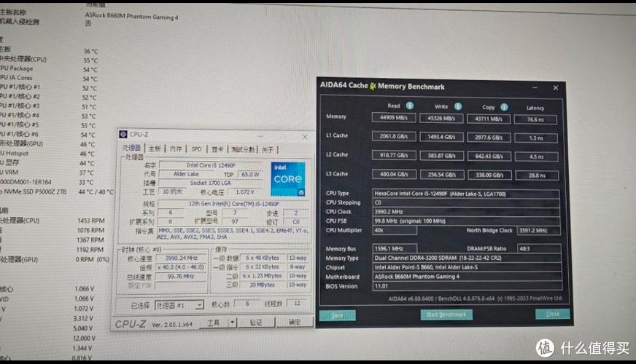
Task: Expand the 工具 dropdown arrow
Action: (x=232, y=322)
